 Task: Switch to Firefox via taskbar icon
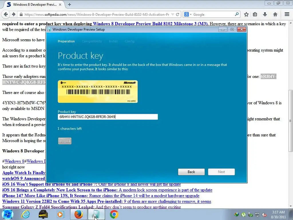[78, 214]
